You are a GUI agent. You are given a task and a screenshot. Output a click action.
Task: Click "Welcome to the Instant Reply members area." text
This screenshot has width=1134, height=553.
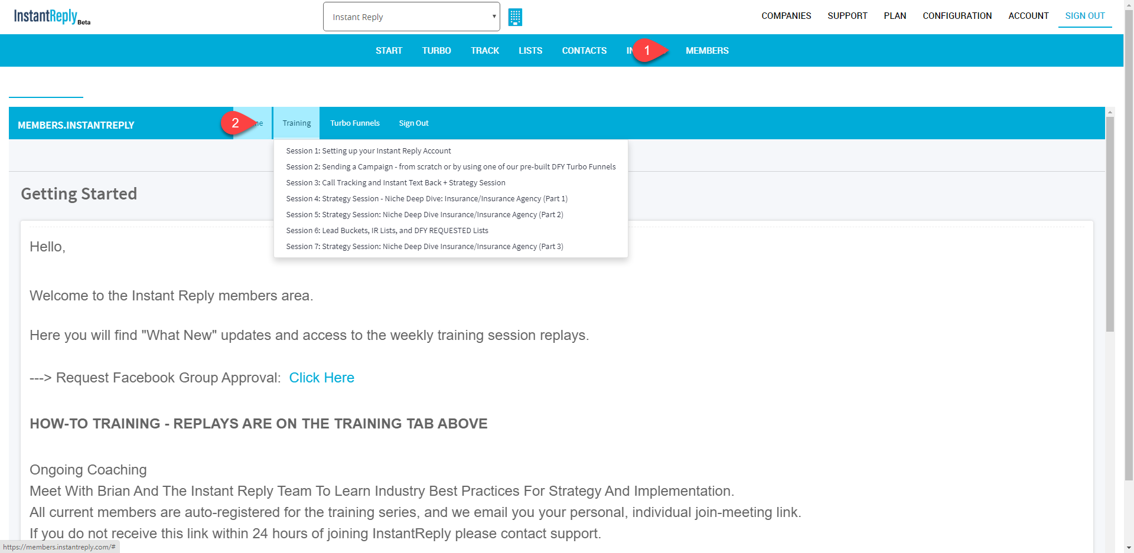[x=171, y=296]
